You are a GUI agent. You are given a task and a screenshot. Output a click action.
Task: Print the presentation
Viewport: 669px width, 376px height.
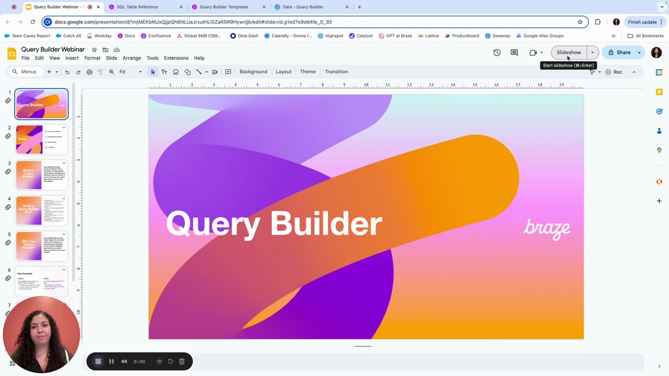coord(89,72)
